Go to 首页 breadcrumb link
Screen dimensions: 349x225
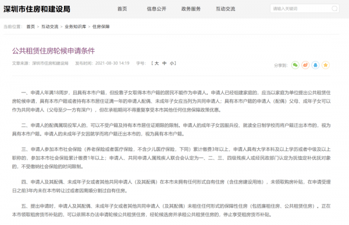[x=31, y=27]
